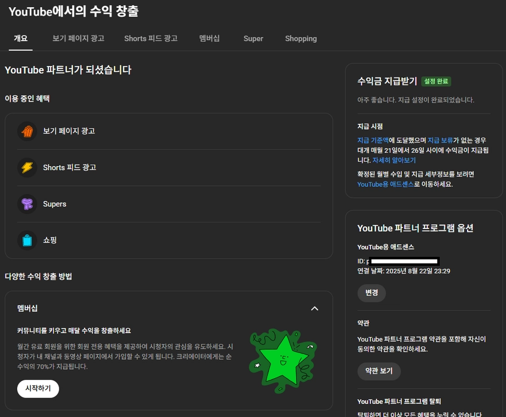Click the 멤버십 card heading text
The width and height of the screenshot is (506, 417).
(x=27, y=309)
